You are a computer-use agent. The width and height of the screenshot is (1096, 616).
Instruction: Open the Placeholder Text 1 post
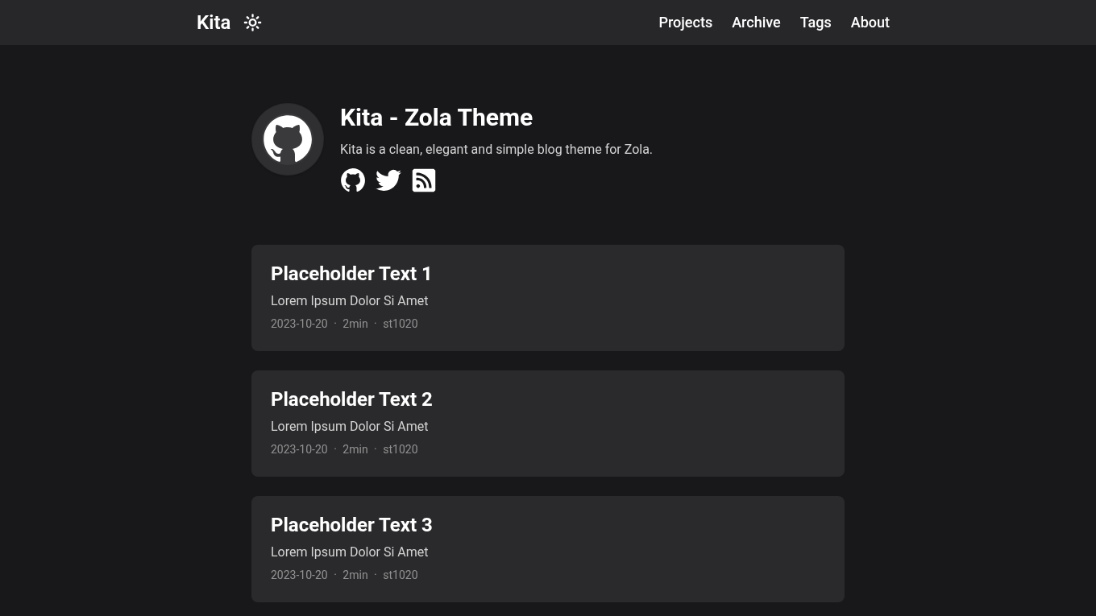pos(351,274)
